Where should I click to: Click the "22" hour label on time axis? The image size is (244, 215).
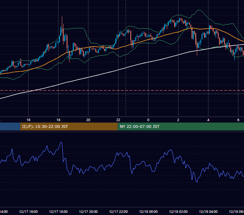118,120
